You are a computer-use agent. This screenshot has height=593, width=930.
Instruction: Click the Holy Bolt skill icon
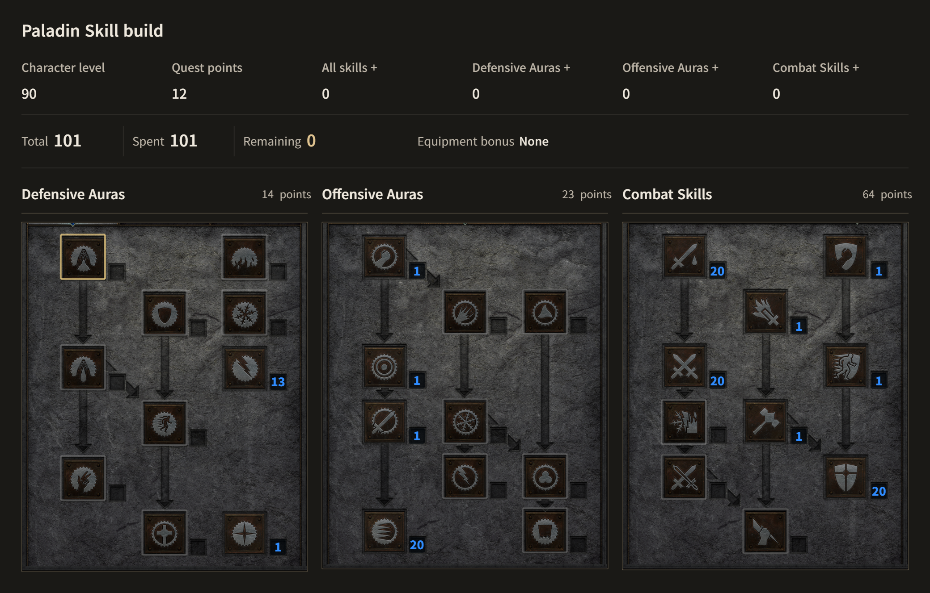click(765, 312)
